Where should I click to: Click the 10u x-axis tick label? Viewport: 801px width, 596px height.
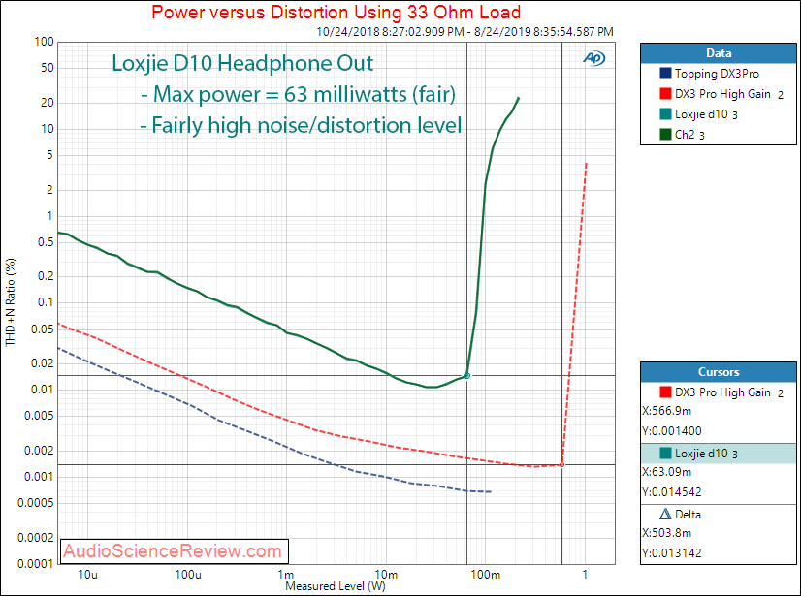88,575
